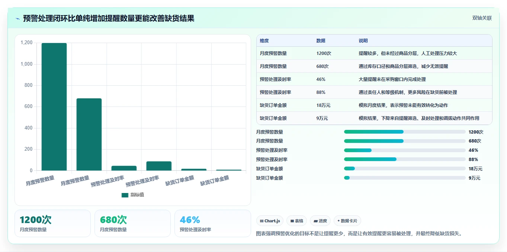Image resolution: width=507 pixels, height=252 pixels.
Task: Click the value 18万元 beside progress bar
Action: (x=475, y=169)
